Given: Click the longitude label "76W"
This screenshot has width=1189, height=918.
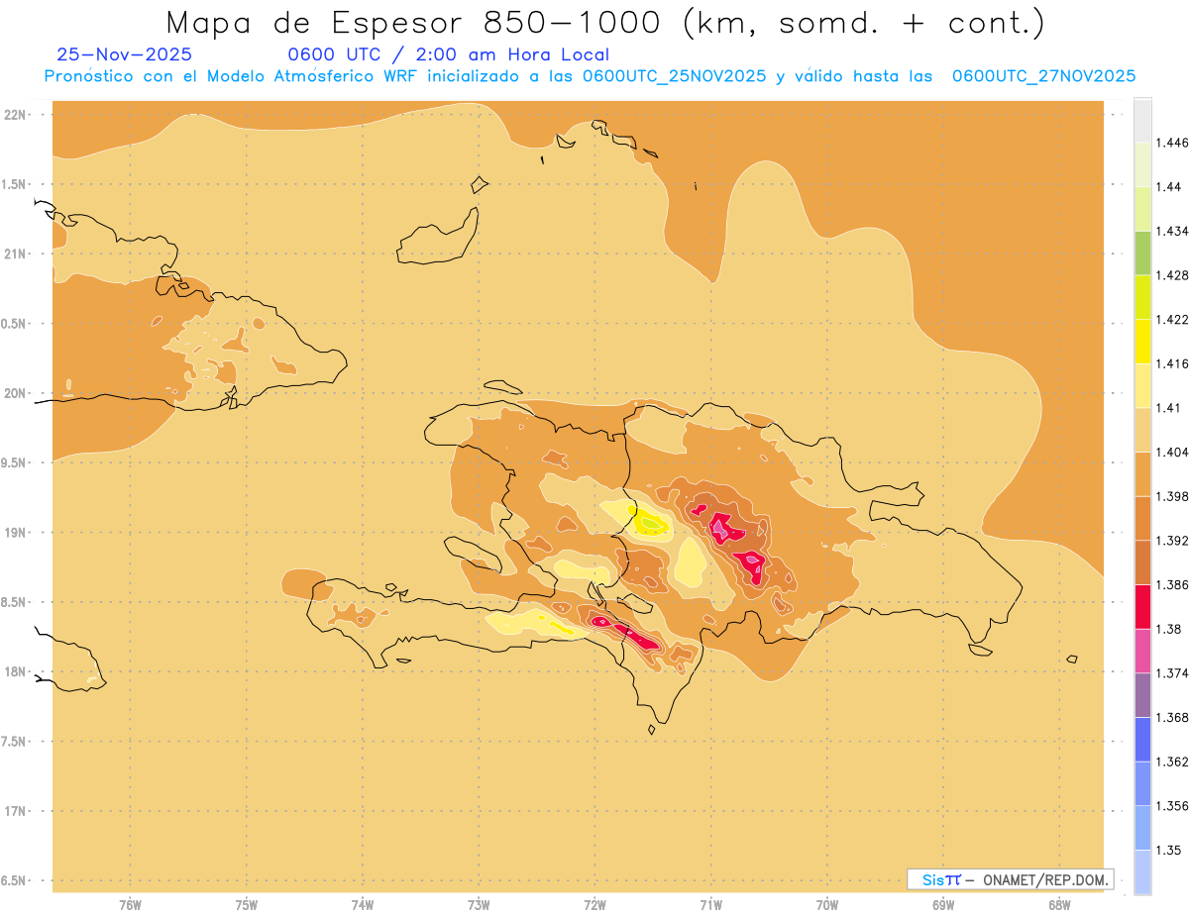Looking at the screenshot, I should 130,905.
